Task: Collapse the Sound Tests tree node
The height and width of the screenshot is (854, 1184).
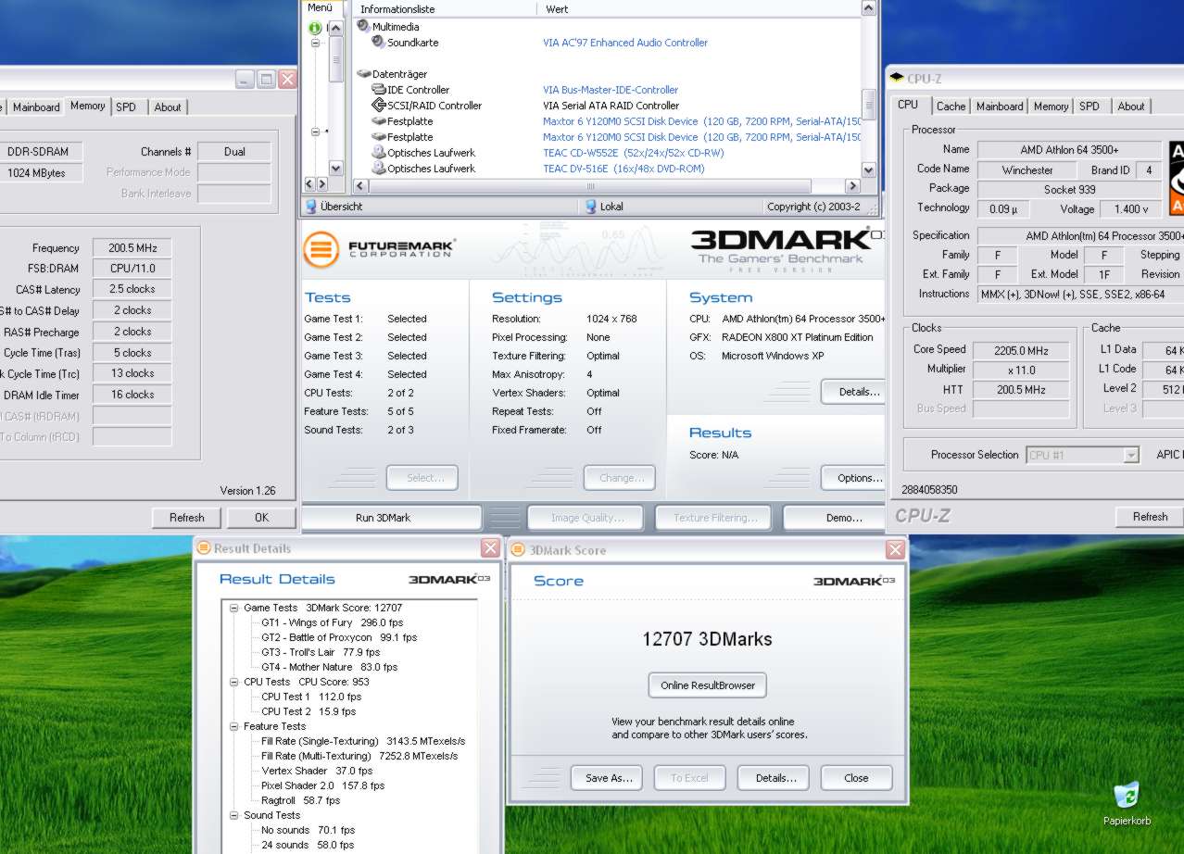Action: pos(233,815)
